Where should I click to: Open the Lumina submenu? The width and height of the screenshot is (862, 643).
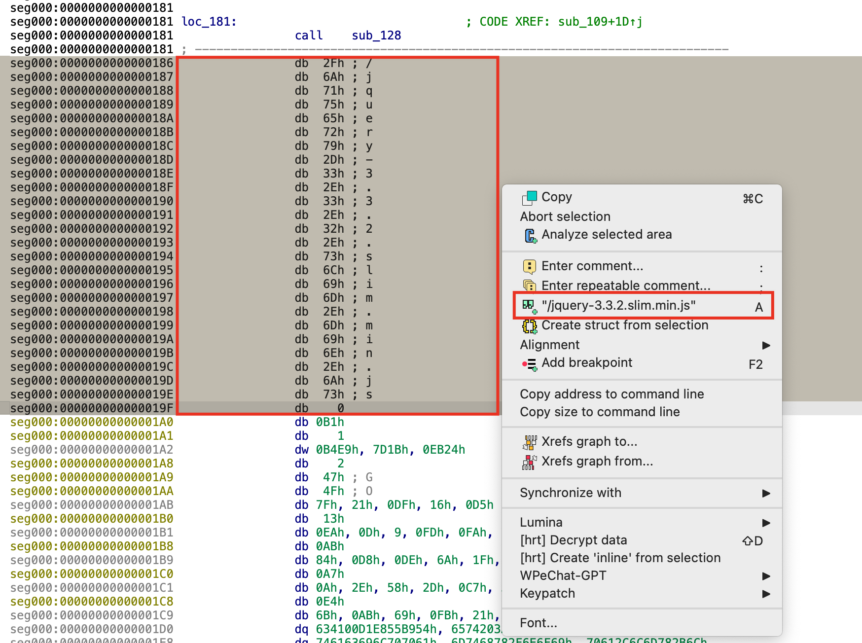pyautogui.click(x=766, y=523)
